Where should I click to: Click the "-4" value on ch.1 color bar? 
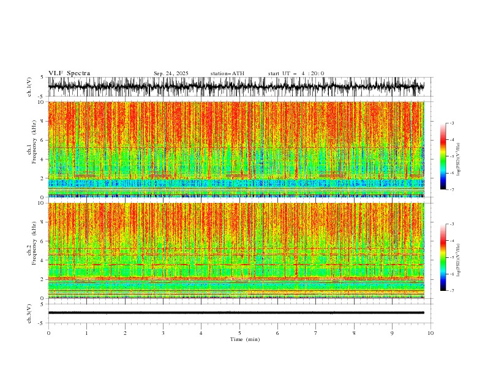451,140
